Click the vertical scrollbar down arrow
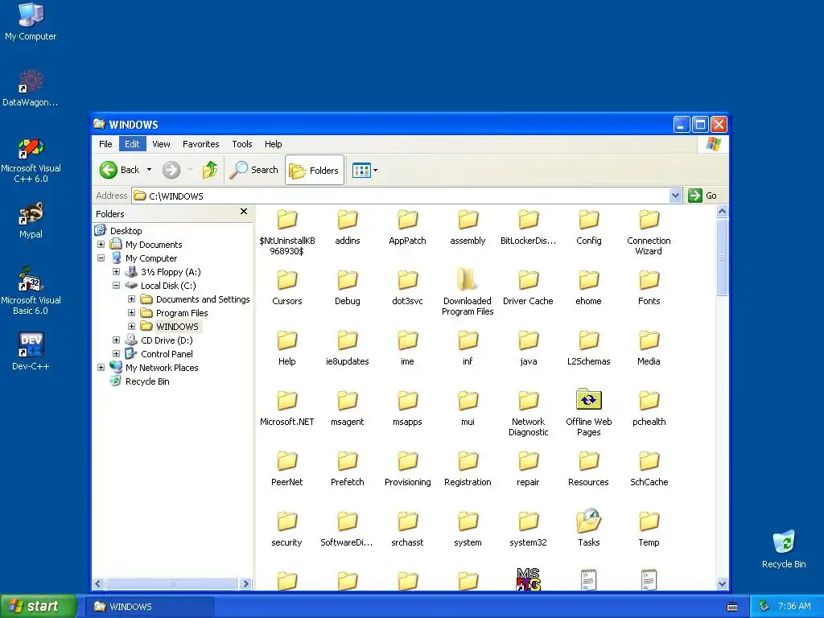 [722, 583]
